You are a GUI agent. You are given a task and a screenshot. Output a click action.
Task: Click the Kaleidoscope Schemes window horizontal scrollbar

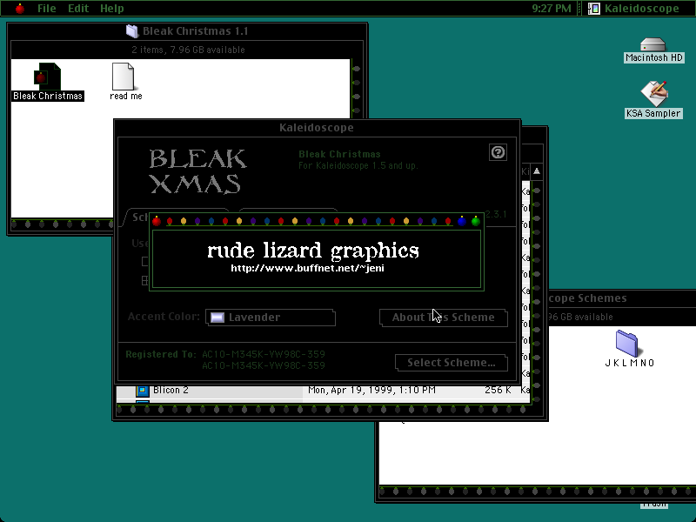(x=537, y=492)
